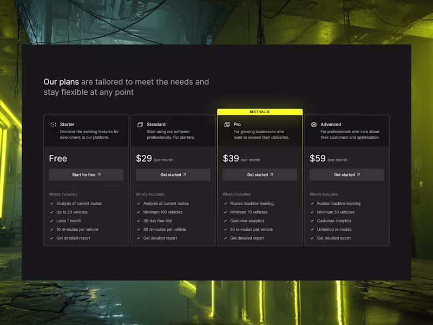Click Routes machine learning in Advanced plan

click(x=339, y=204)
